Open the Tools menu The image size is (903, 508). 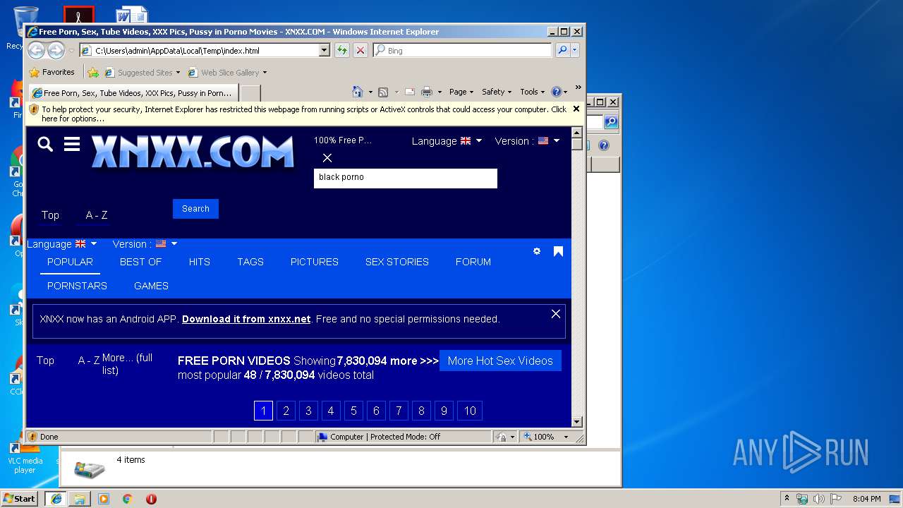click(533, 92)
